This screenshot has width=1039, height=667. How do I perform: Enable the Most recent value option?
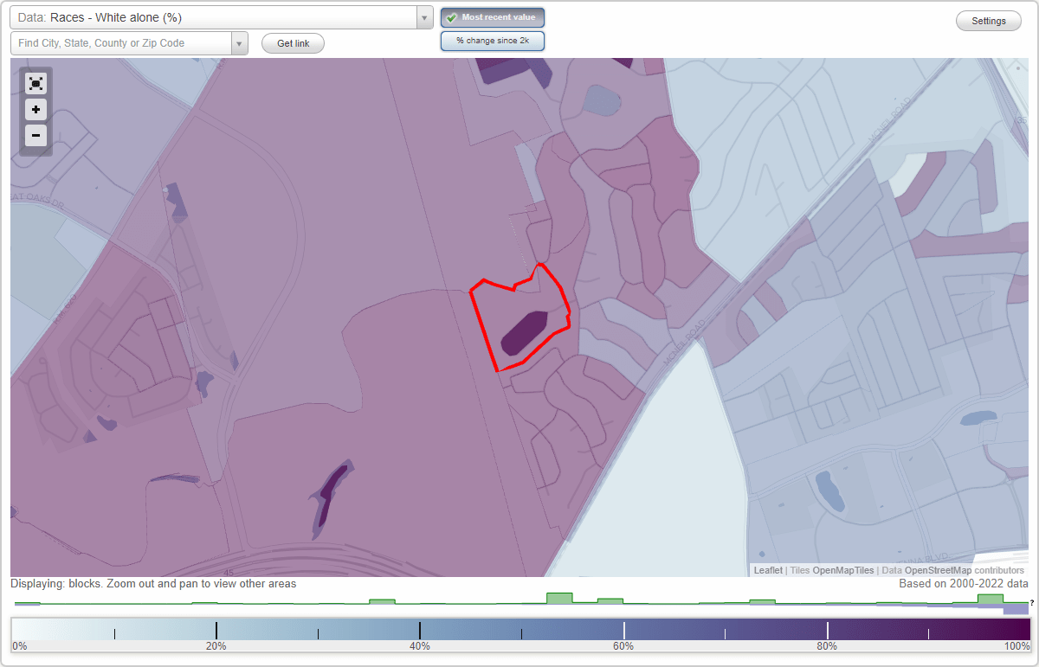pyautogui.click(x=493, y=17)
